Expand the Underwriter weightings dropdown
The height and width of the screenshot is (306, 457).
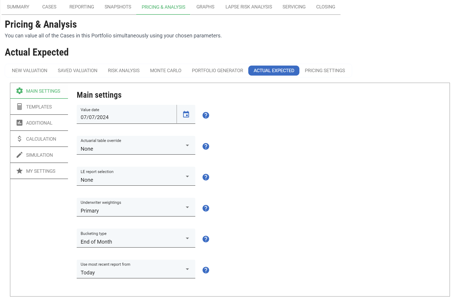click(x=136, y=207)
